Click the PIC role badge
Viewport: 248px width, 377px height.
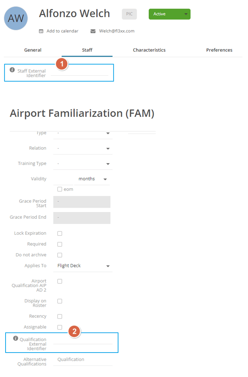click(129, 14)
